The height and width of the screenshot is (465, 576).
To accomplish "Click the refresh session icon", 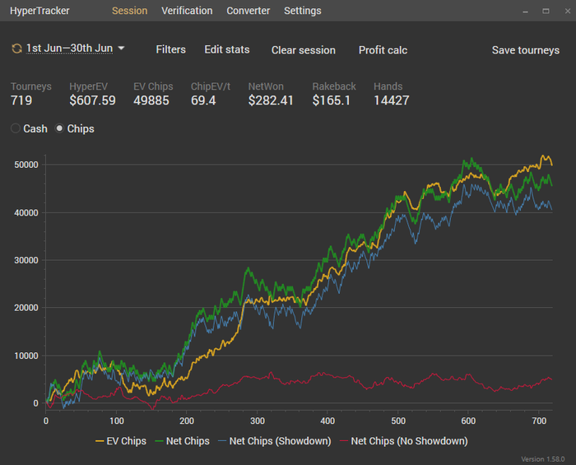I will tap(16, 49).
